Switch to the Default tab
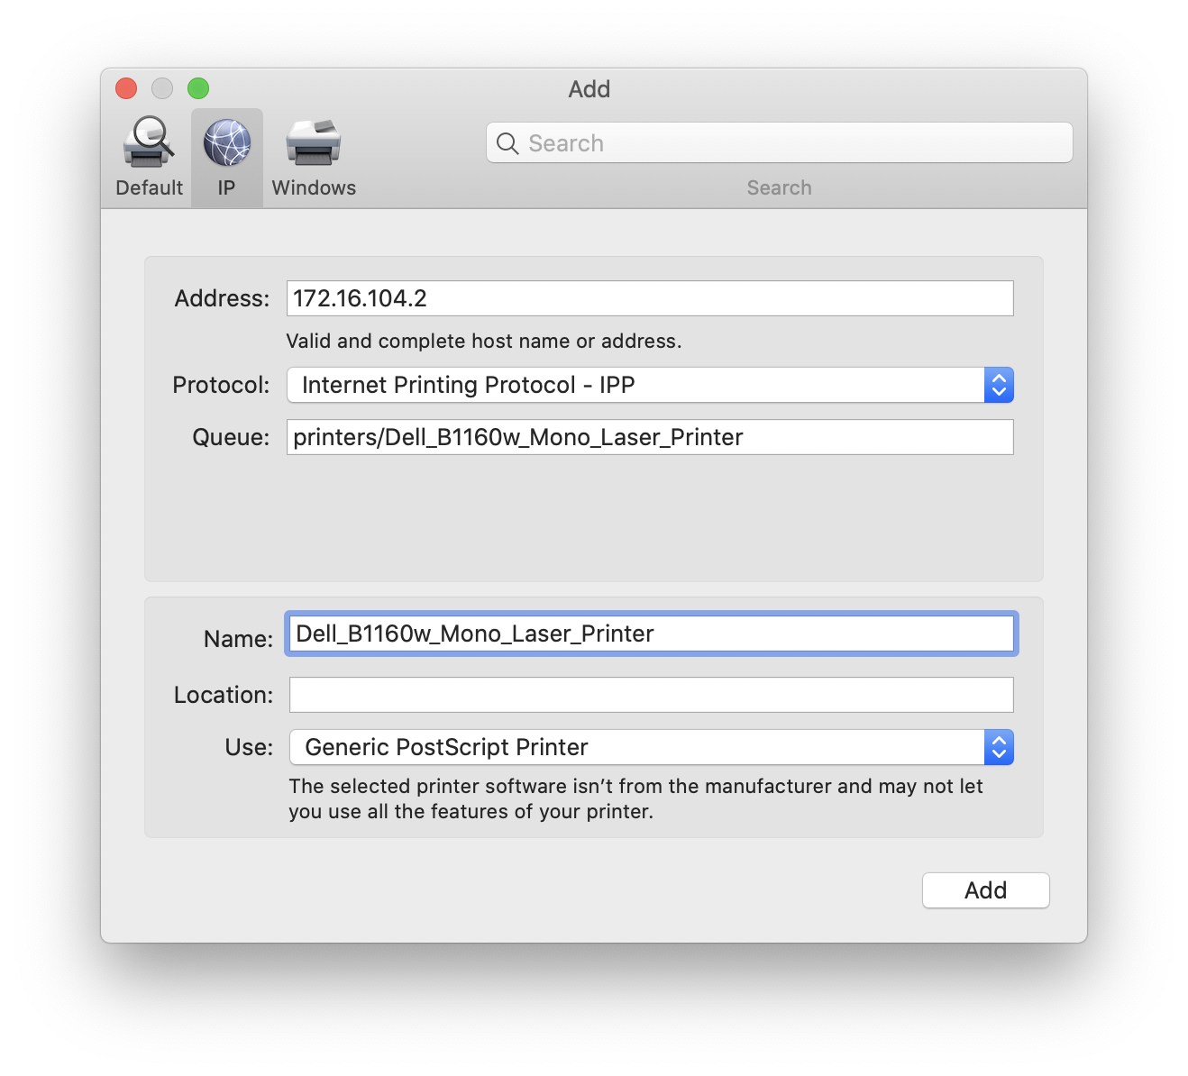The image size is (1188, 1076). pyautogui.click(x=148, y=158)
